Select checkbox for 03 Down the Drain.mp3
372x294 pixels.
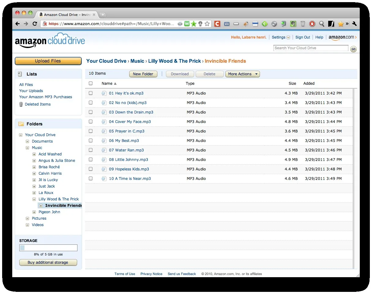click(91, 112)
